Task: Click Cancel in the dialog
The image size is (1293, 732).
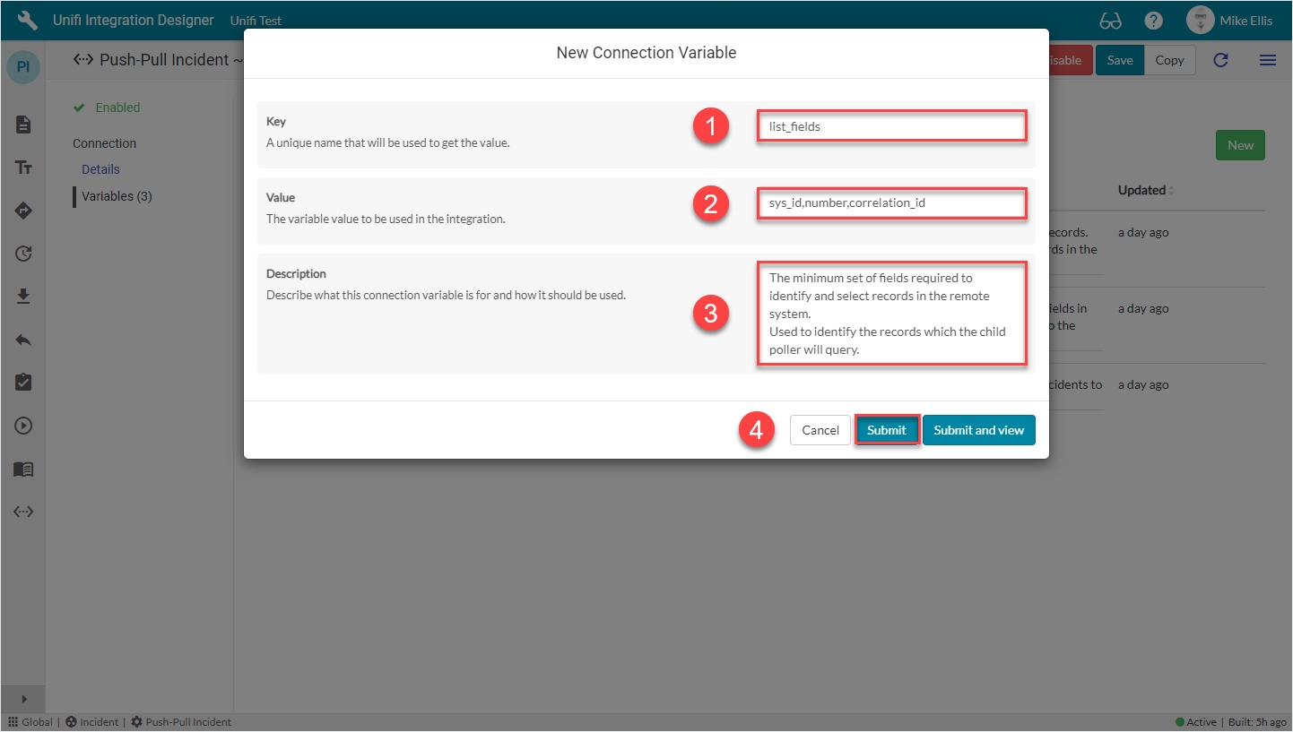Action: click(x=820, y=430)
